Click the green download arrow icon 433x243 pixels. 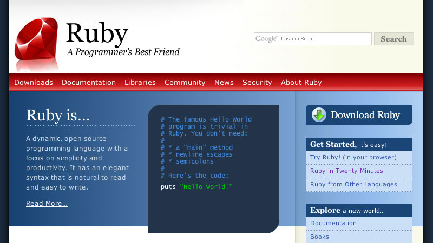(319, 114)
